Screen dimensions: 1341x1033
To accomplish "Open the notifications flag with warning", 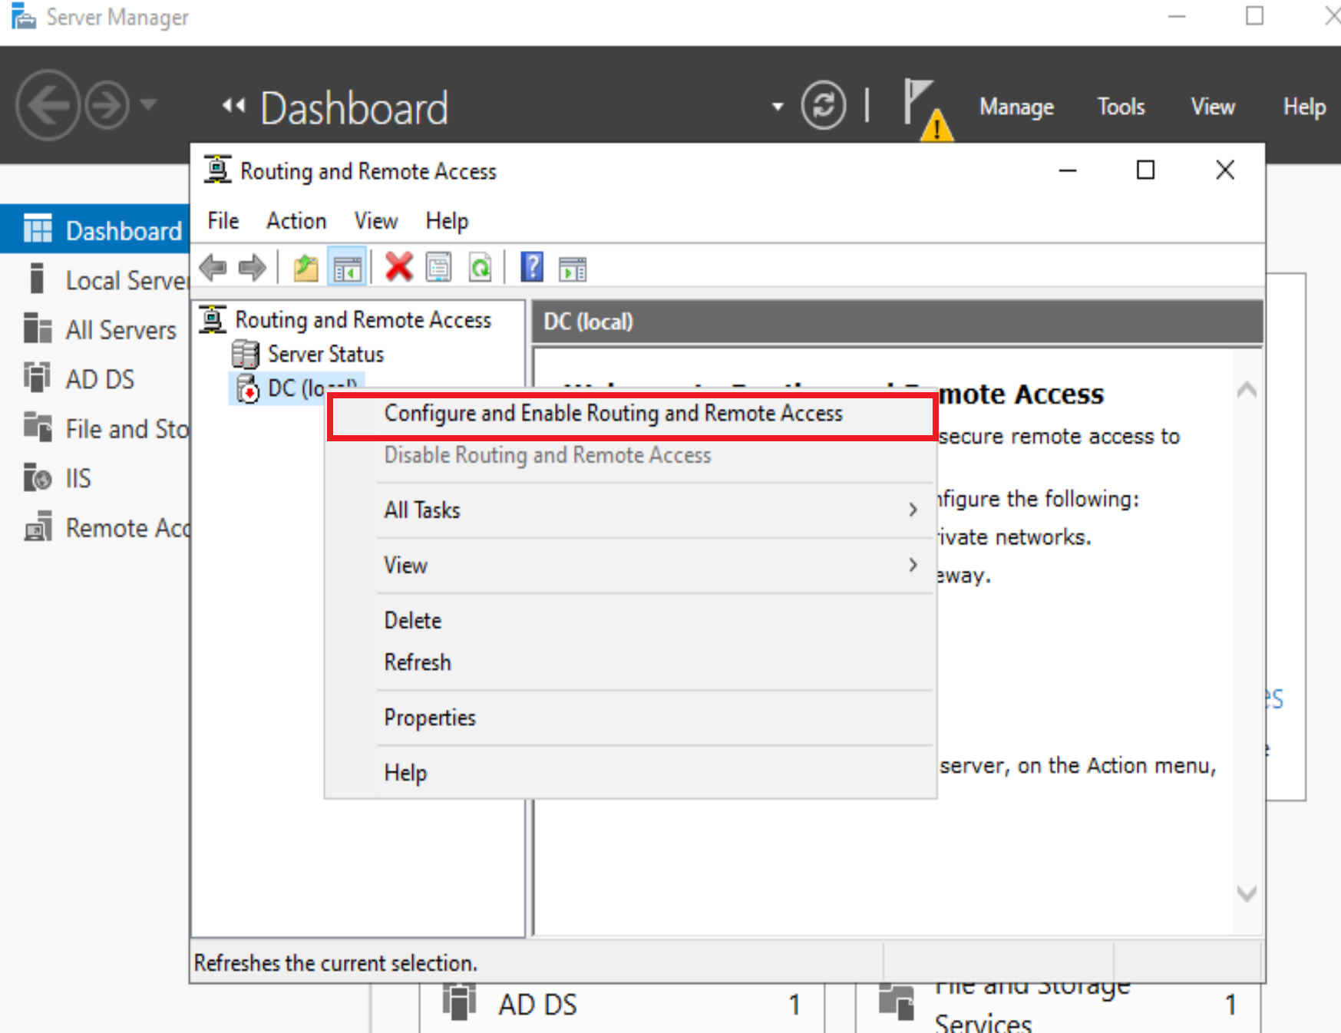I will [x=927, y=109].
